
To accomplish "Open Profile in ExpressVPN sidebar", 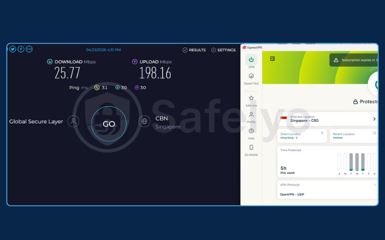I will (x=251, y=118).
